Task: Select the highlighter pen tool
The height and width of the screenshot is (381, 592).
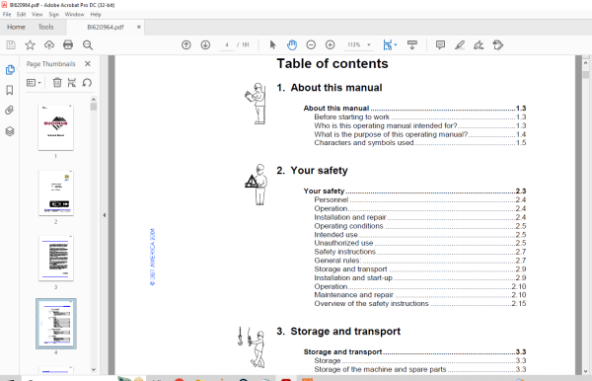Action: coord(460,45)
